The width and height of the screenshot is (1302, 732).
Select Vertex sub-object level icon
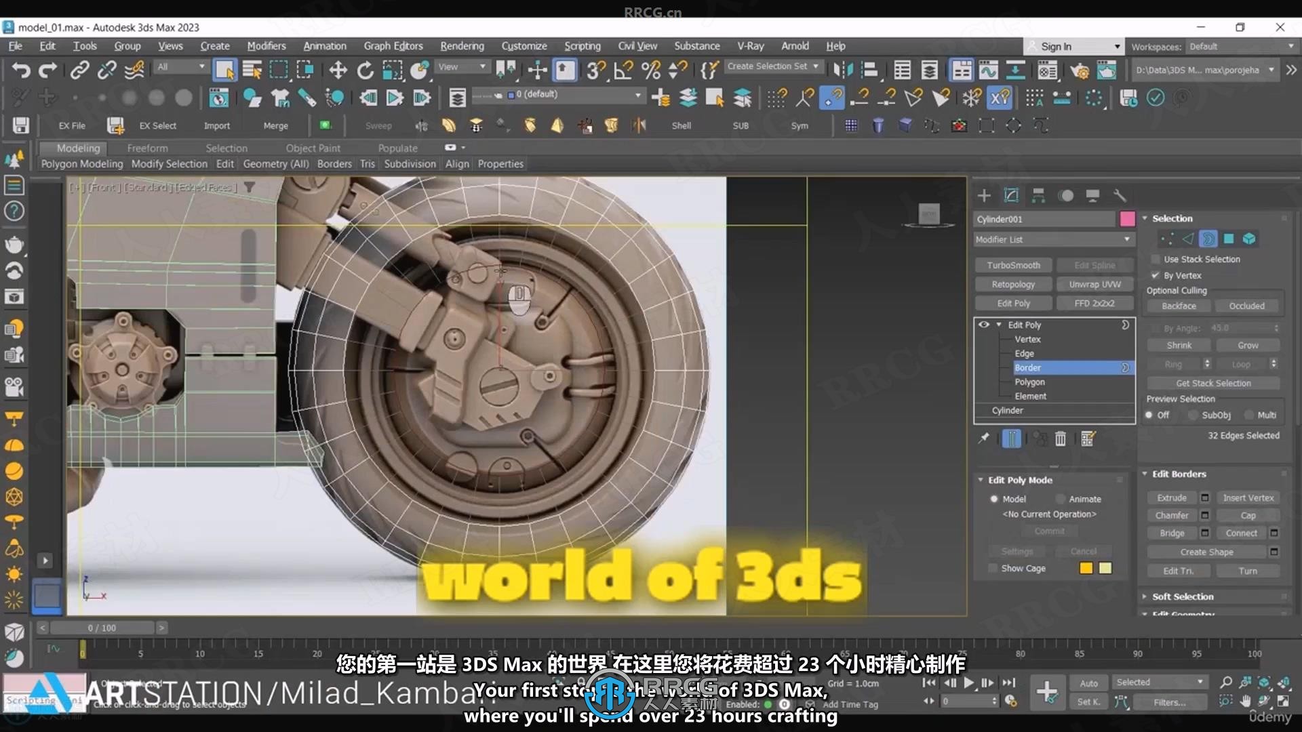[x=1167, y=239]
